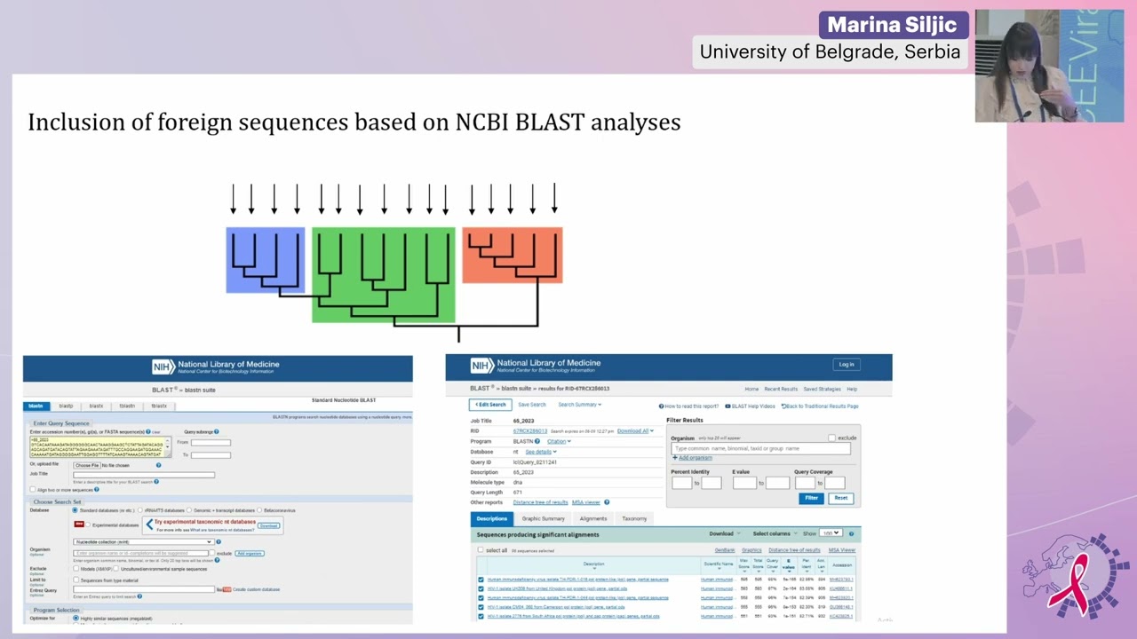Click the NIH logo on the BLAST results page
This screenshot has width=1137, height=639.
tap(481, 366)
